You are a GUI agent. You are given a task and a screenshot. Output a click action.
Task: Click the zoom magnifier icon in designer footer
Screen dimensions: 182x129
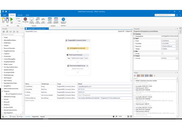coord(116,116)
